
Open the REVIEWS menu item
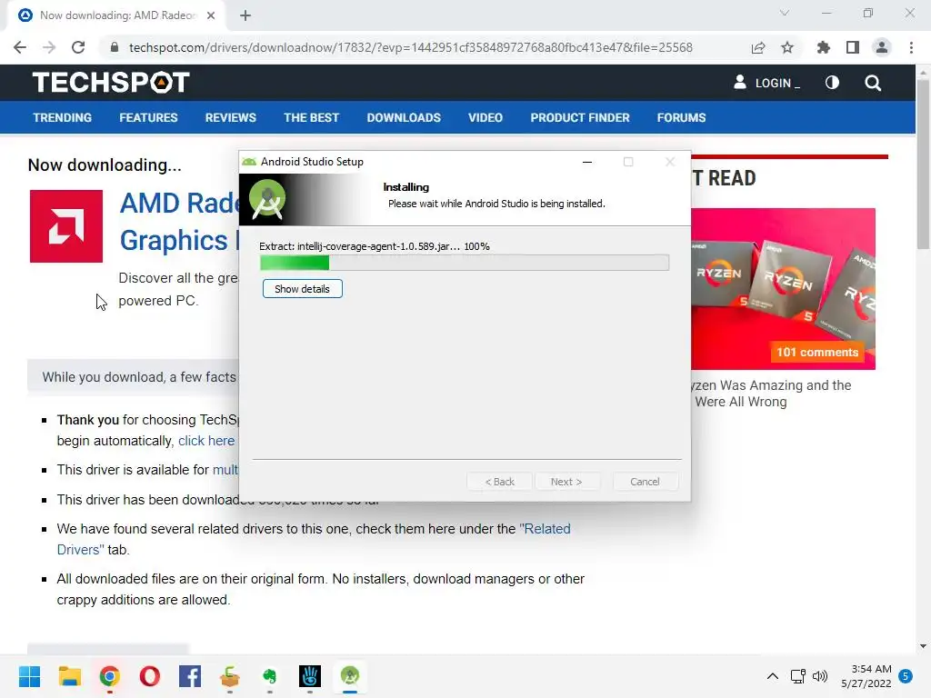pyautogui.click(x=230, y=117)
